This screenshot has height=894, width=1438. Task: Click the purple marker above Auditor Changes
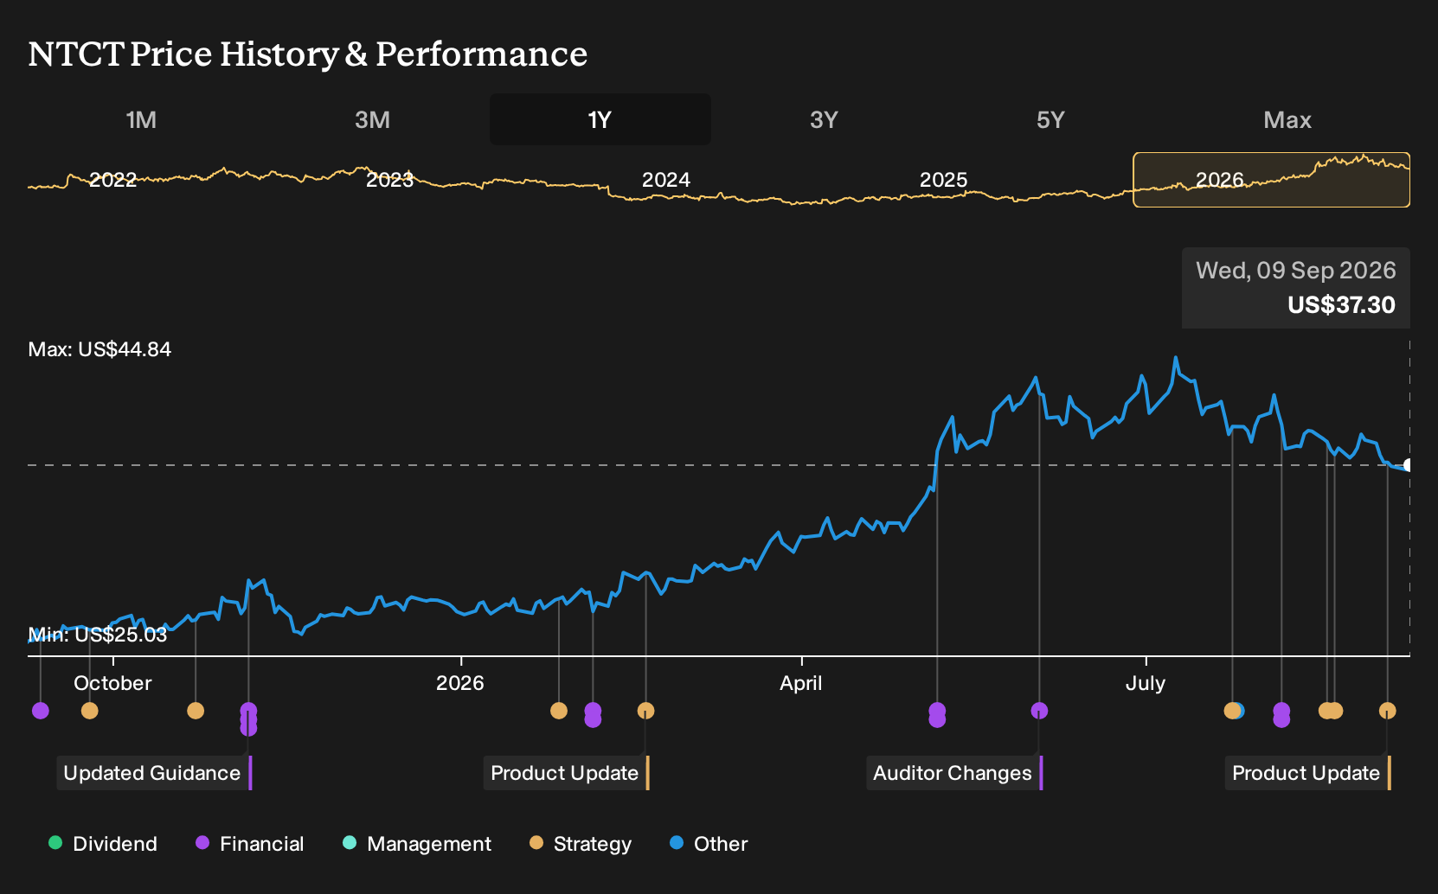pyautogui.click(x=1039, y=711)
